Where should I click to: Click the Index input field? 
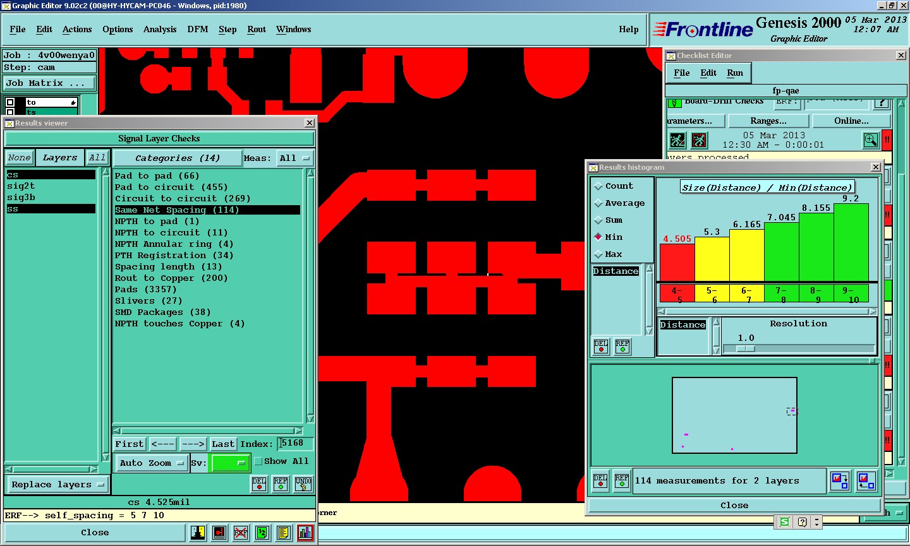coord(296,444)
